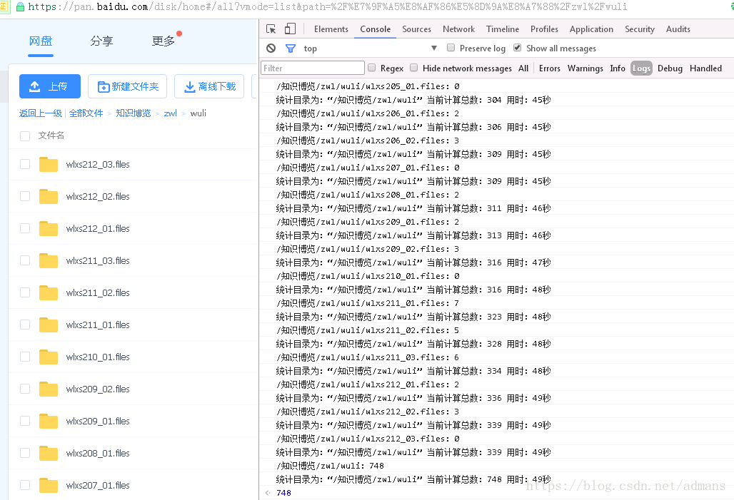Show All console message levels
The width and height of the screenshot is (734, 500).
point(523,68)
